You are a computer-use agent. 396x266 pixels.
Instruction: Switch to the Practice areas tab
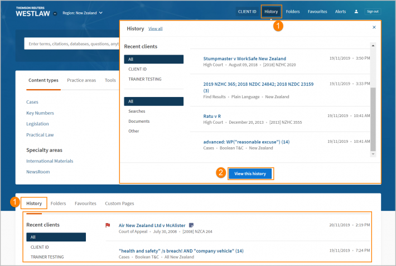click(81, 80)
